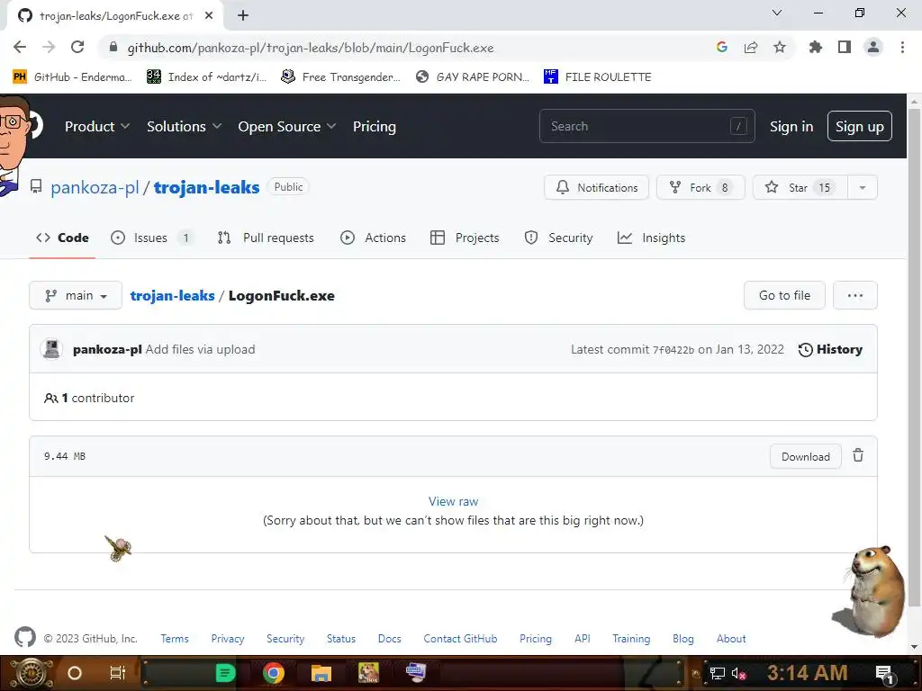This screenshot has height=691, width=922.
Task: Open the FILE ROULETTE bookmark
Action: point(598,77)
